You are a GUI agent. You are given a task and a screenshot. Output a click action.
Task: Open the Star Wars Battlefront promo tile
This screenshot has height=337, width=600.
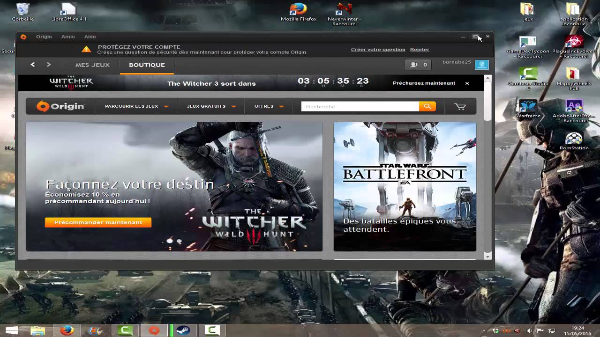point(405,187)
